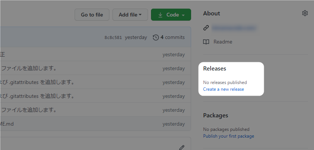Open the Add file dropdown
This screenshot has height=150, width=314.
pyautogui.click(x=130, y=15)
